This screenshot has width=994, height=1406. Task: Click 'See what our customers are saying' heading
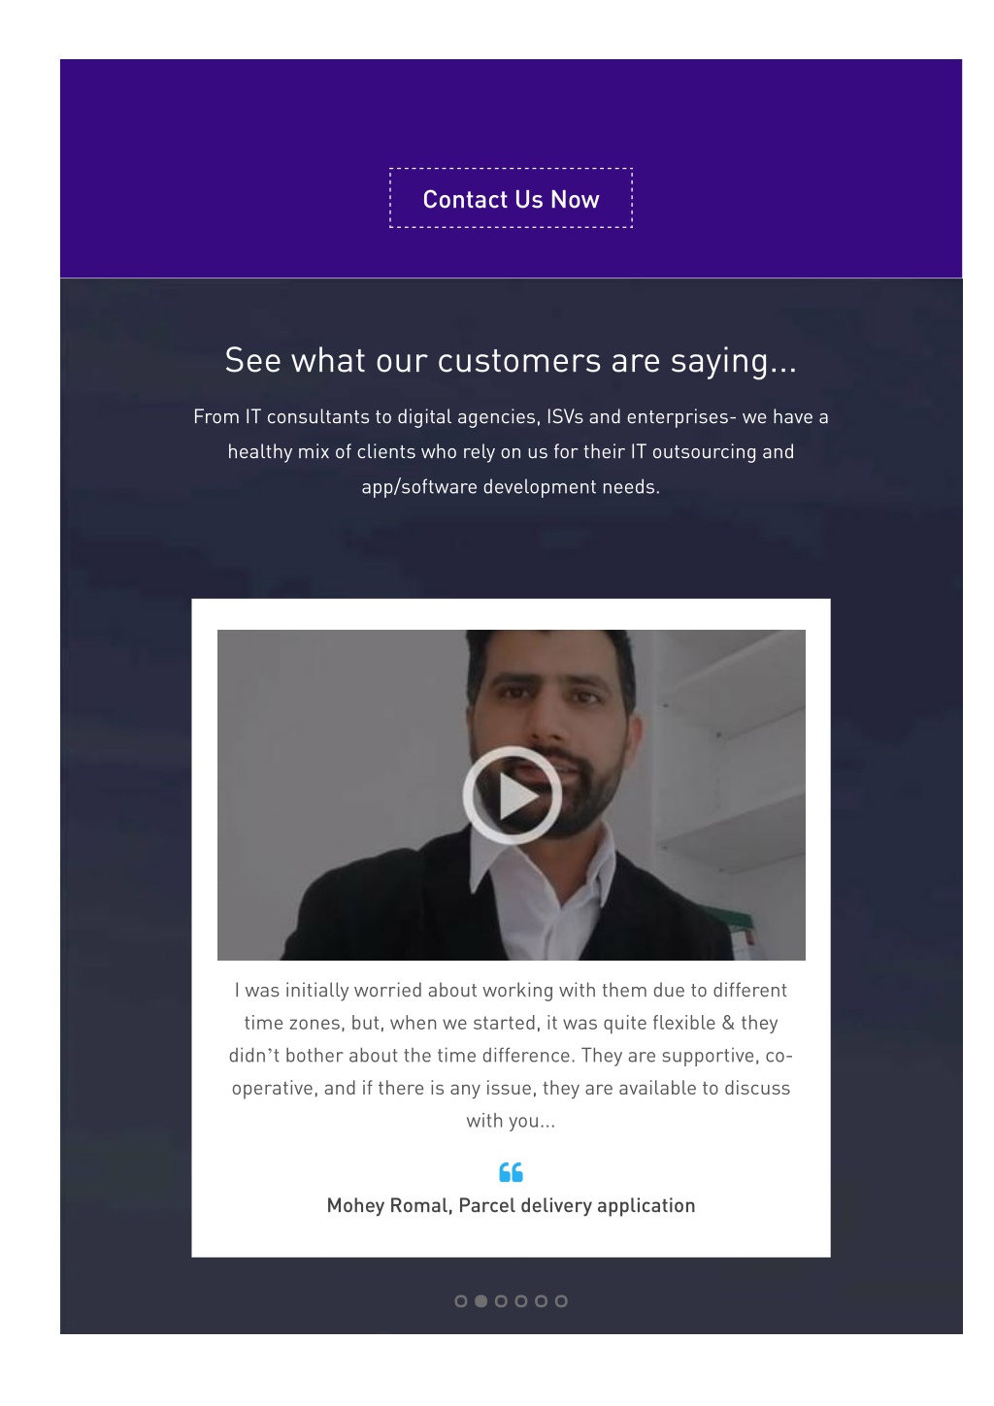[511, 360]
